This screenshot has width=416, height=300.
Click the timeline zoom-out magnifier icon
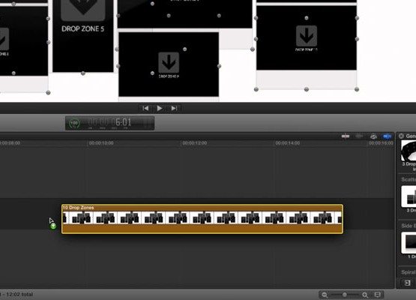coord(325,295)
